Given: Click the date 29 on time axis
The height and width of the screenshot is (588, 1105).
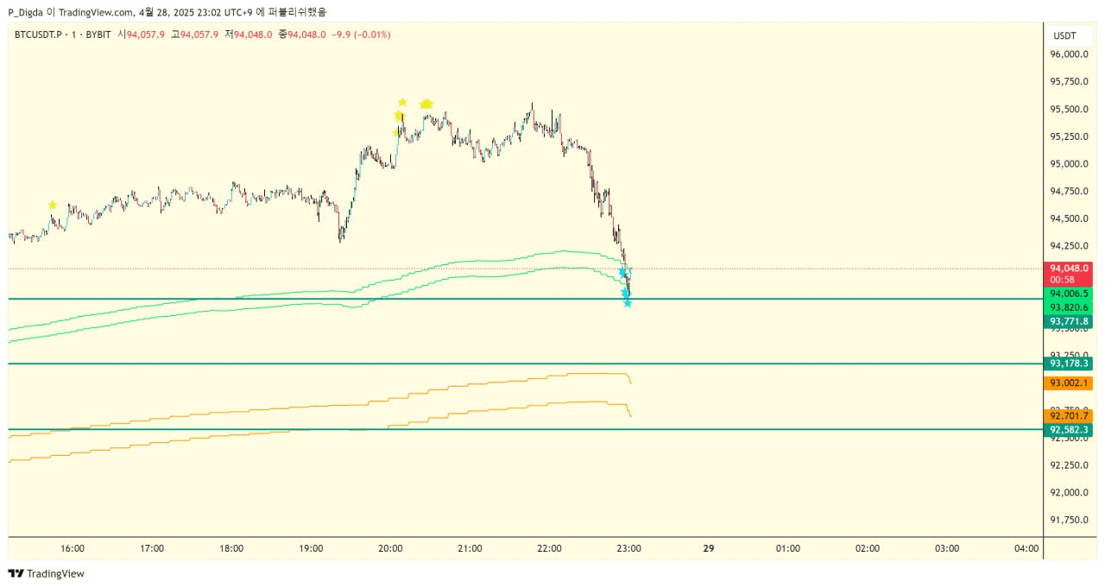Looking at the screenshot, I should point(709,548).
